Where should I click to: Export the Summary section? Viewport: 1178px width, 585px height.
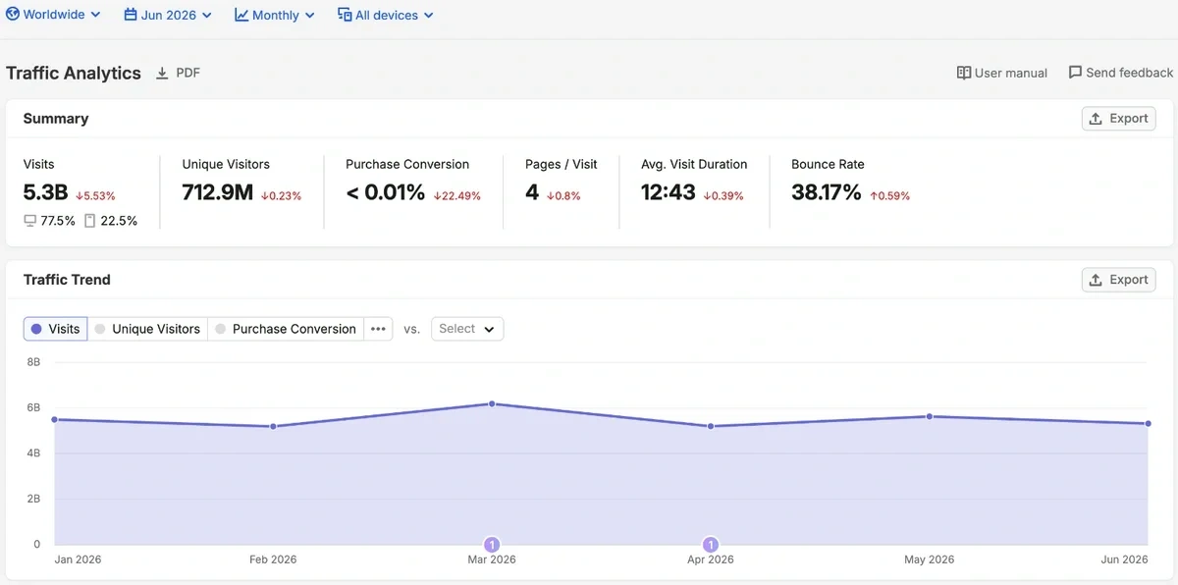1118,118
